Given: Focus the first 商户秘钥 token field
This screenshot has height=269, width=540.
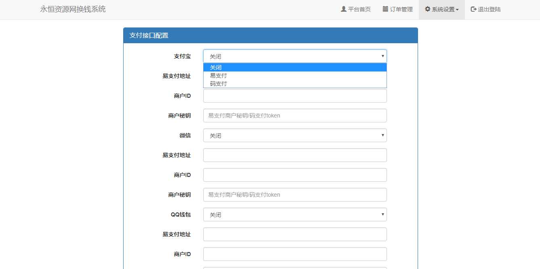Looking at the screenshot, I should pyautogui.click(x=294, y=116).
